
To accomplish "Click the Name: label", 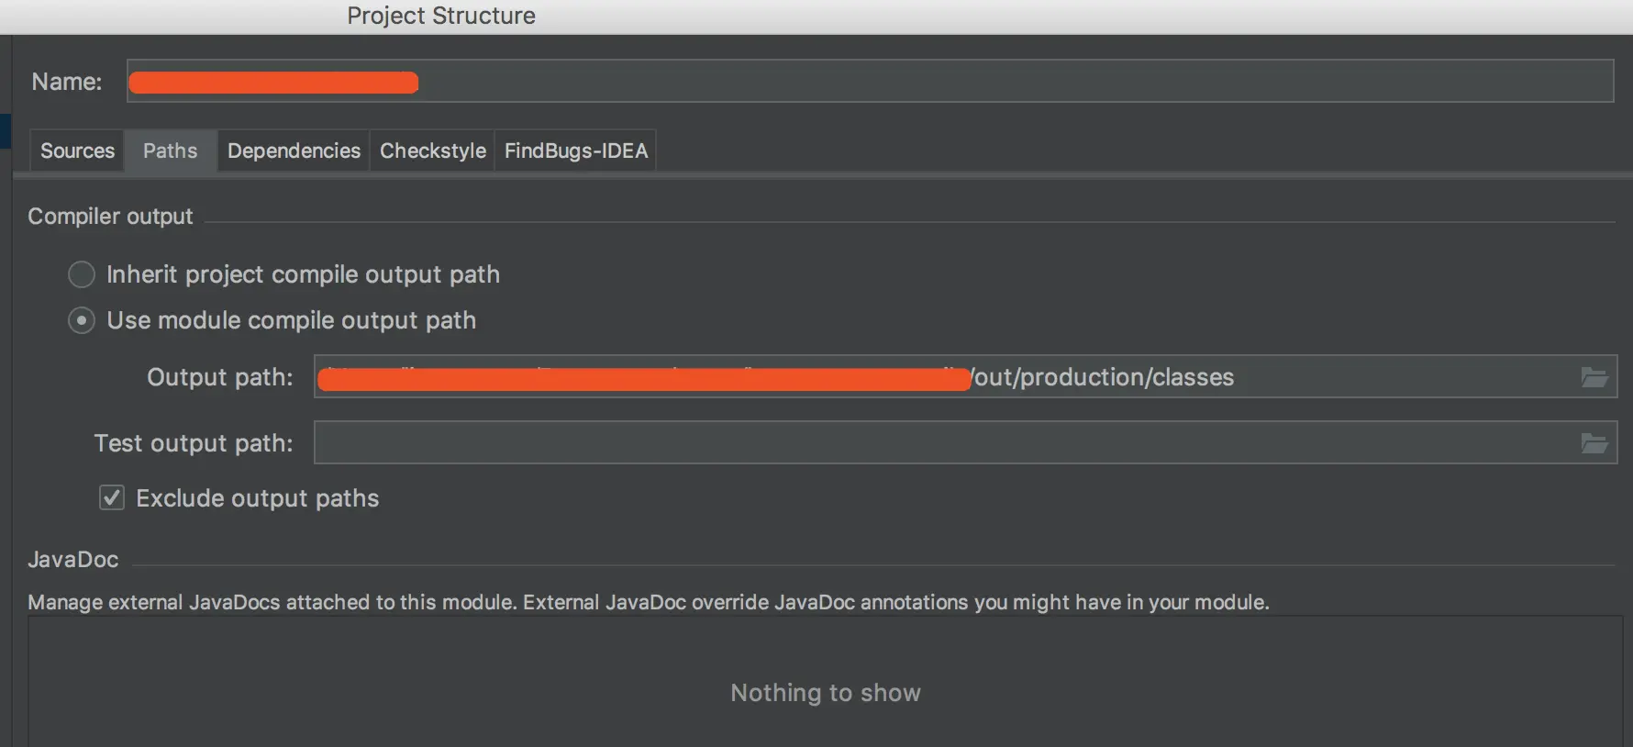I will click(x=66, y=82).
